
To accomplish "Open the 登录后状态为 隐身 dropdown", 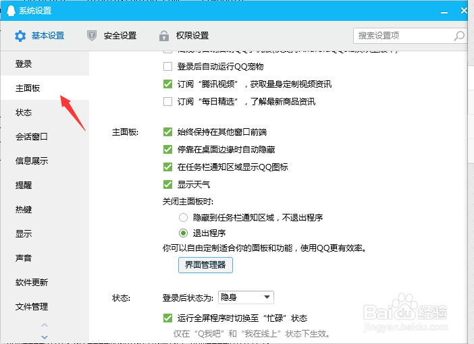I will [x=246, y=297].
